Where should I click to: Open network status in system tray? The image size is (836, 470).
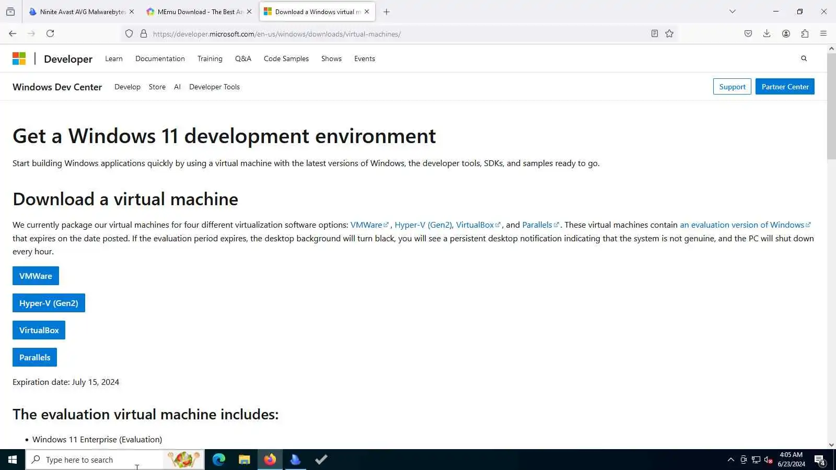(x=756, y=460)
